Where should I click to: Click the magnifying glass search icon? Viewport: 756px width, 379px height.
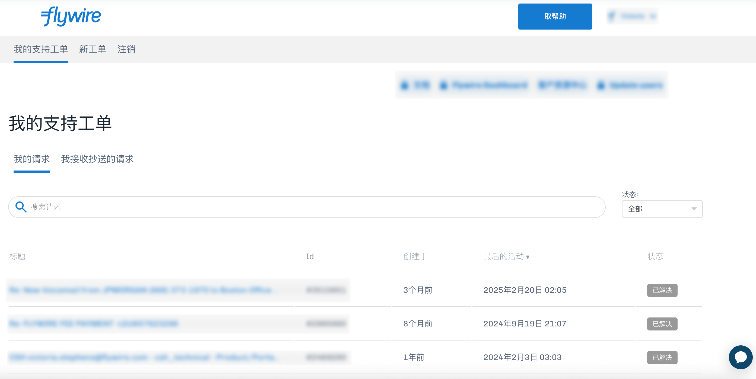tap(21, 207)
